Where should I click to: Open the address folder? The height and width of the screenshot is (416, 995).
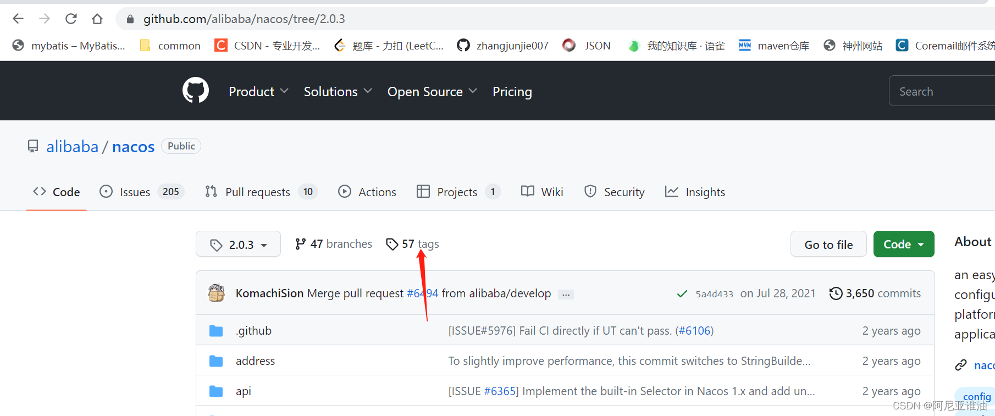pos(255,360)
